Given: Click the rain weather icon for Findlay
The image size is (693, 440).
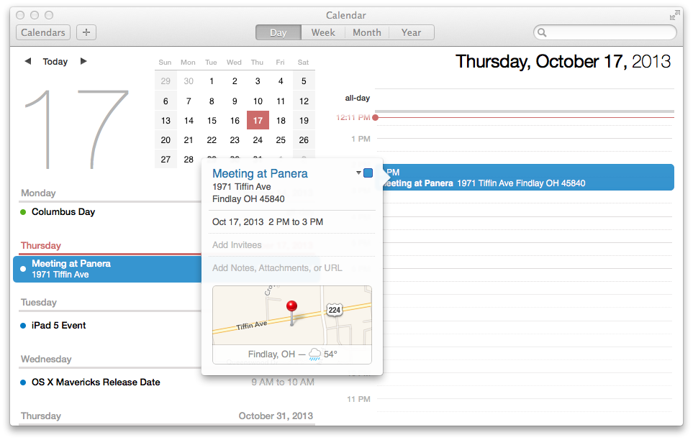Looking at the screenshot, I should pos(314,354).
